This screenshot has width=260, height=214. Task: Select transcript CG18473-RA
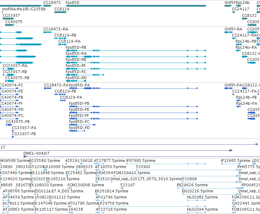click(56, 29)
